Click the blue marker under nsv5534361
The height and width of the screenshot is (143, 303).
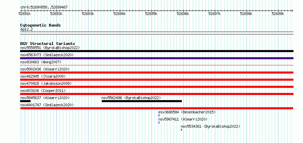(x=181, y=130)
